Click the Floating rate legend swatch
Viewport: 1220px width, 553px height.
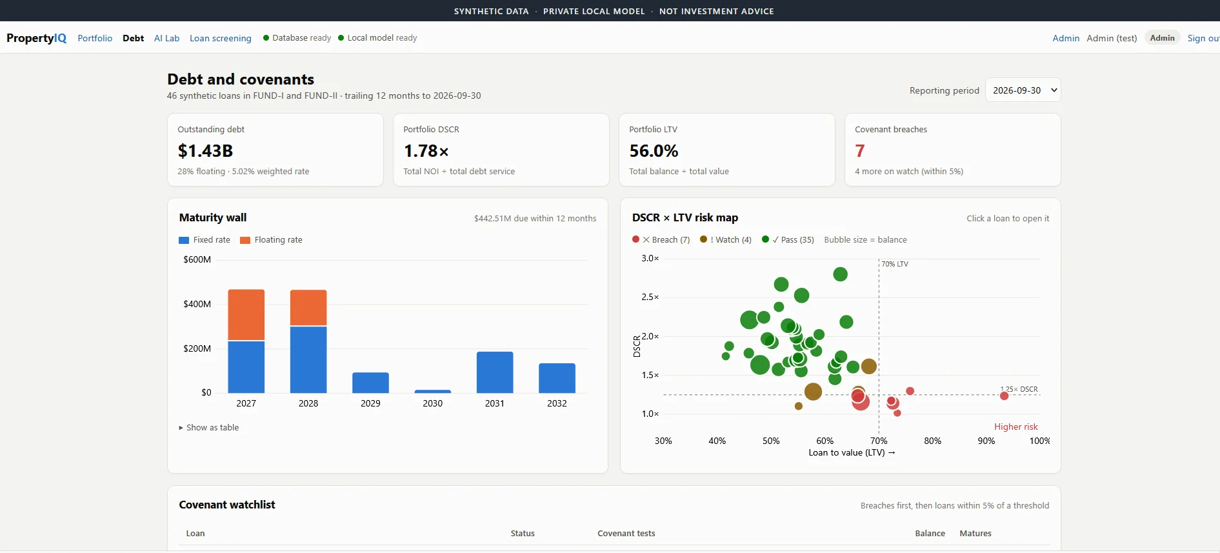click(x=245, y=240)
